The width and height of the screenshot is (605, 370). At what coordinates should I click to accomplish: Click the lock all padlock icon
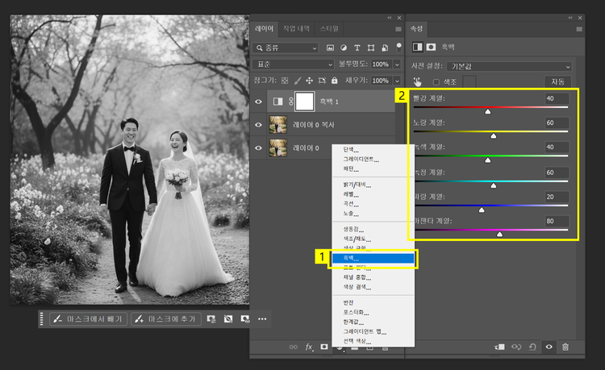click(x=335, y=81)
